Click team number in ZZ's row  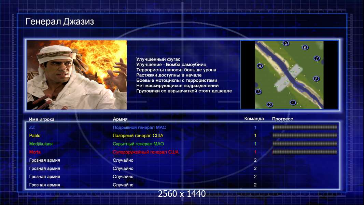(x=255, y=127)
